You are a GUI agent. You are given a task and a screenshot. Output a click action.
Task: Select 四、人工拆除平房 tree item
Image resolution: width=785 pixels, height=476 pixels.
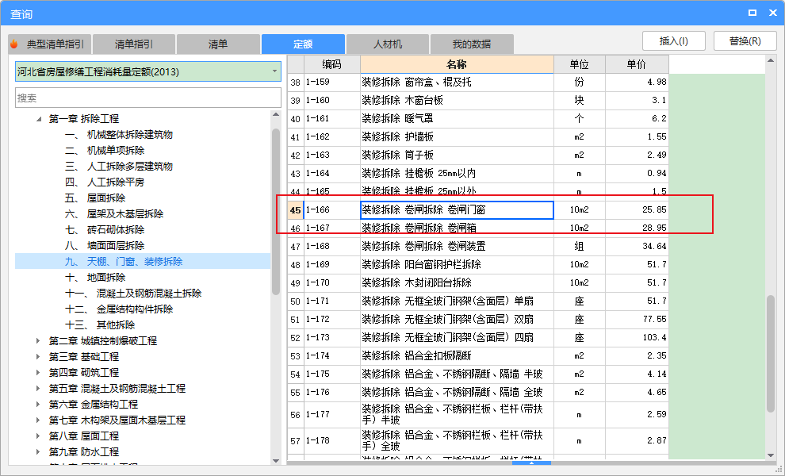click(105, 182)
